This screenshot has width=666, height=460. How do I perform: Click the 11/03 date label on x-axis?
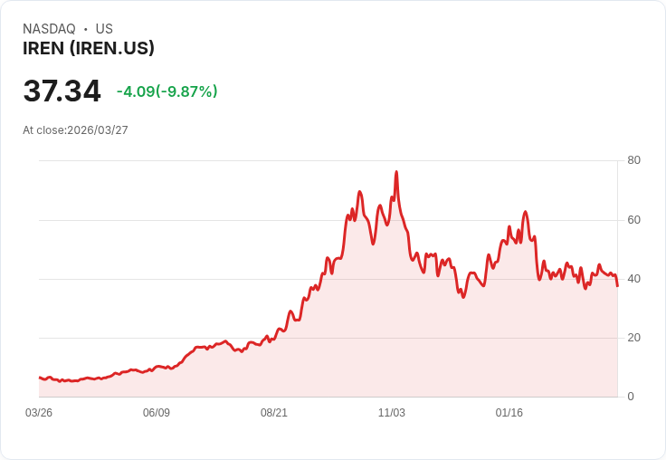(392, 413)
